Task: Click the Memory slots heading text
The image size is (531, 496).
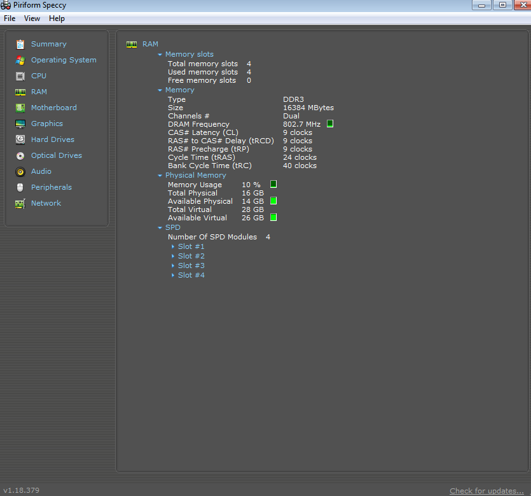Action: coord(190,54)
